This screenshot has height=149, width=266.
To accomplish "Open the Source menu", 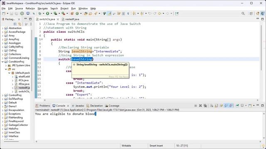I will [19, 8].
